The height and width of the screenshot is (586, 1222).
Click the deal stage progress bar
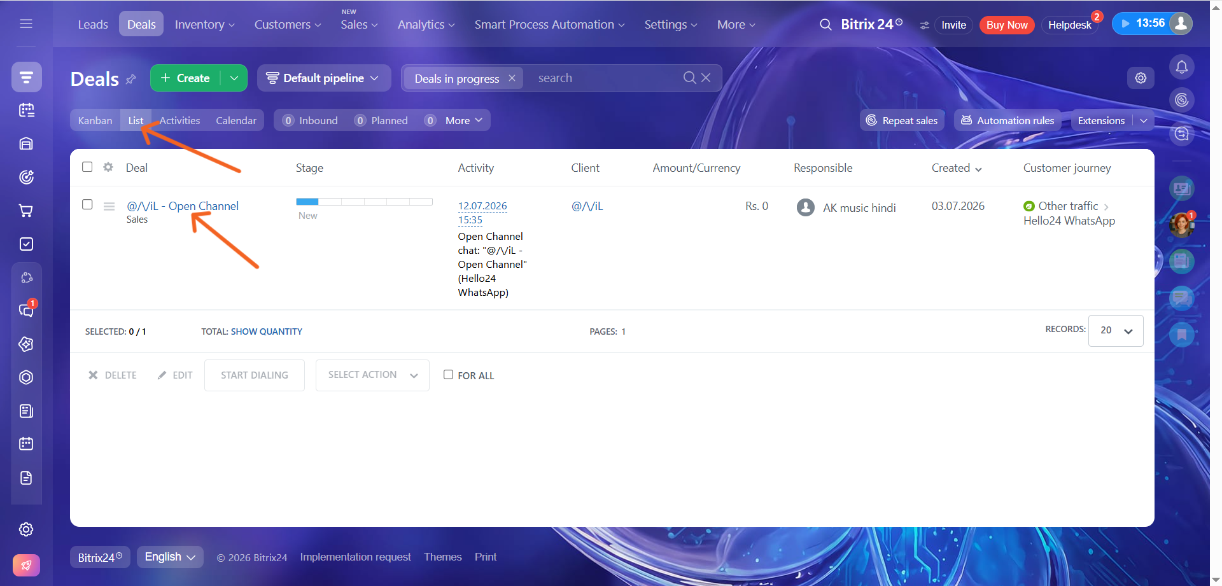pyautogui.click(x=364, y=202)
